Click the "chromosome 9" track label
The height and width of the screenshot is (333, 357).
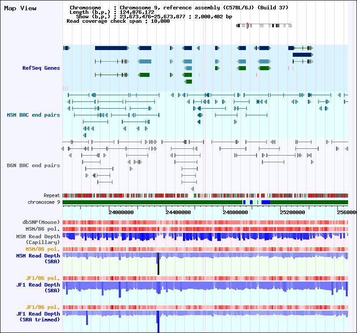point(44,202)
